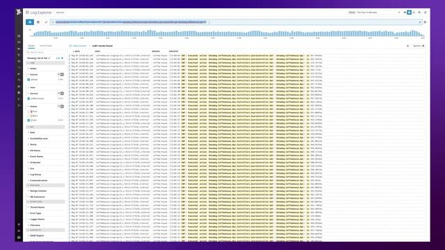Click the icon right of zoom icon
This screenshot has height=250, width=445.
click(x=425, y=12)
